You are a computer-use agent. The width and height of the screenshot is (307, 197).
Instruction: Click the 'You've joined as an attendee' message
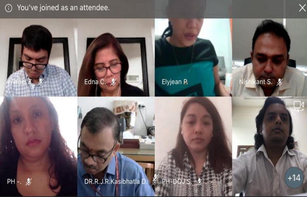pos(63,8)
